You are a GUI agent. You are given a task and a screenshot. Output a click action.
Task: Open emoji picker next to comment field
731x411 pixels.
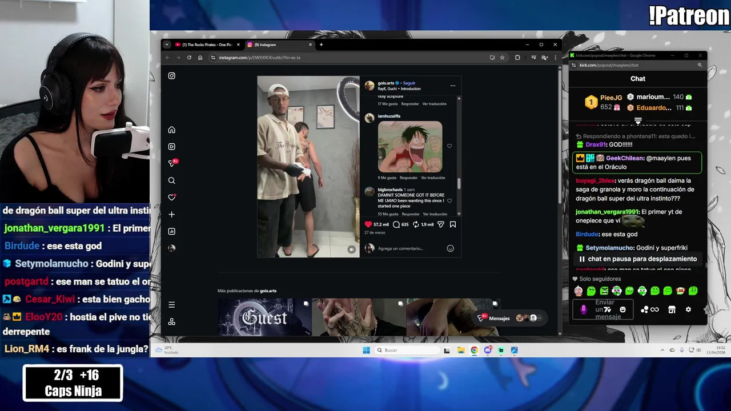pos(450,248)
